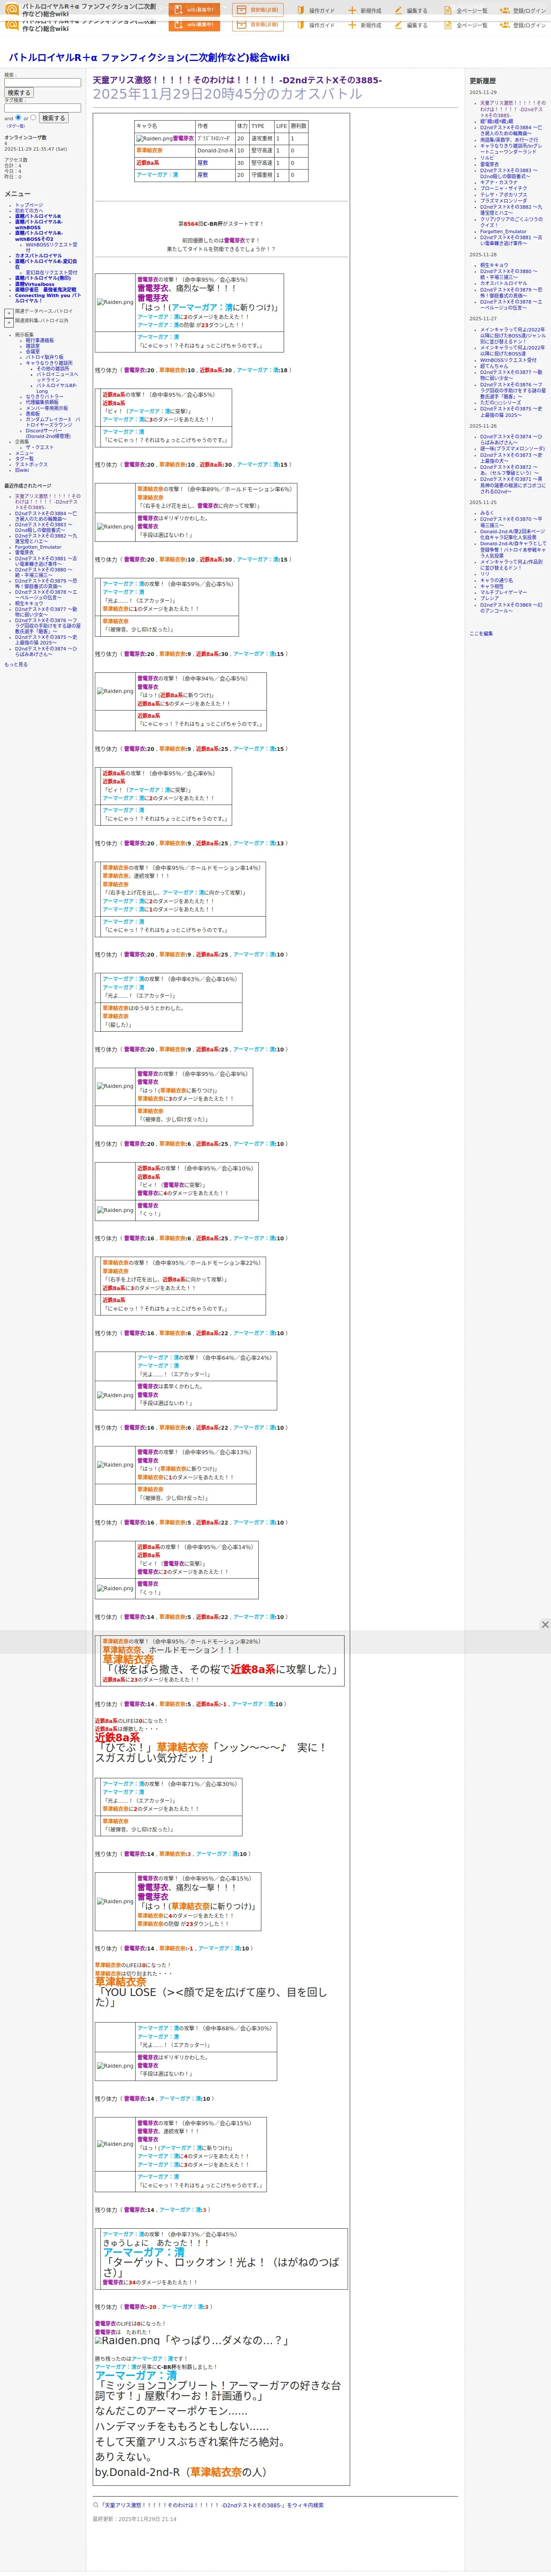Focus the 検索 text field

click(x=42, y=83)
